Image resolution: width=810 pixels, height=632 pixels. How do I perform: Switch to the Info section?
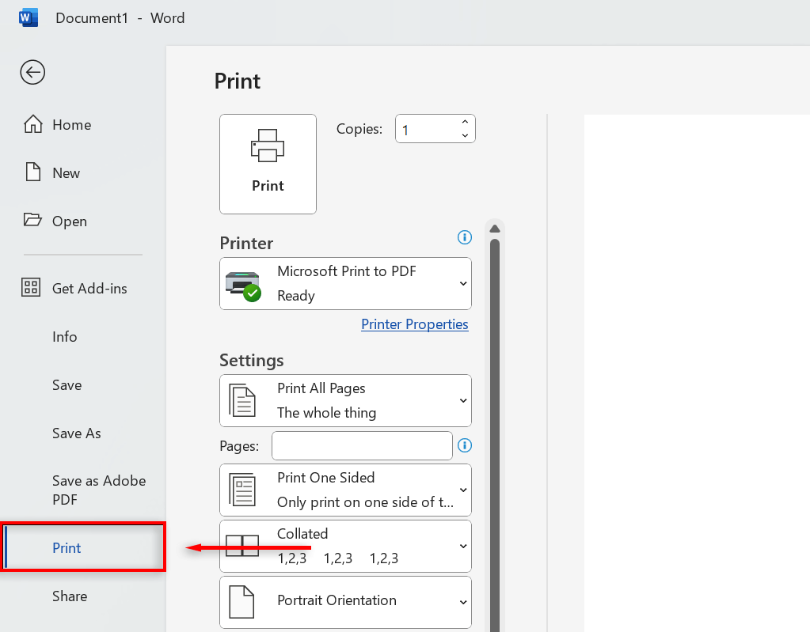point(64,337)
